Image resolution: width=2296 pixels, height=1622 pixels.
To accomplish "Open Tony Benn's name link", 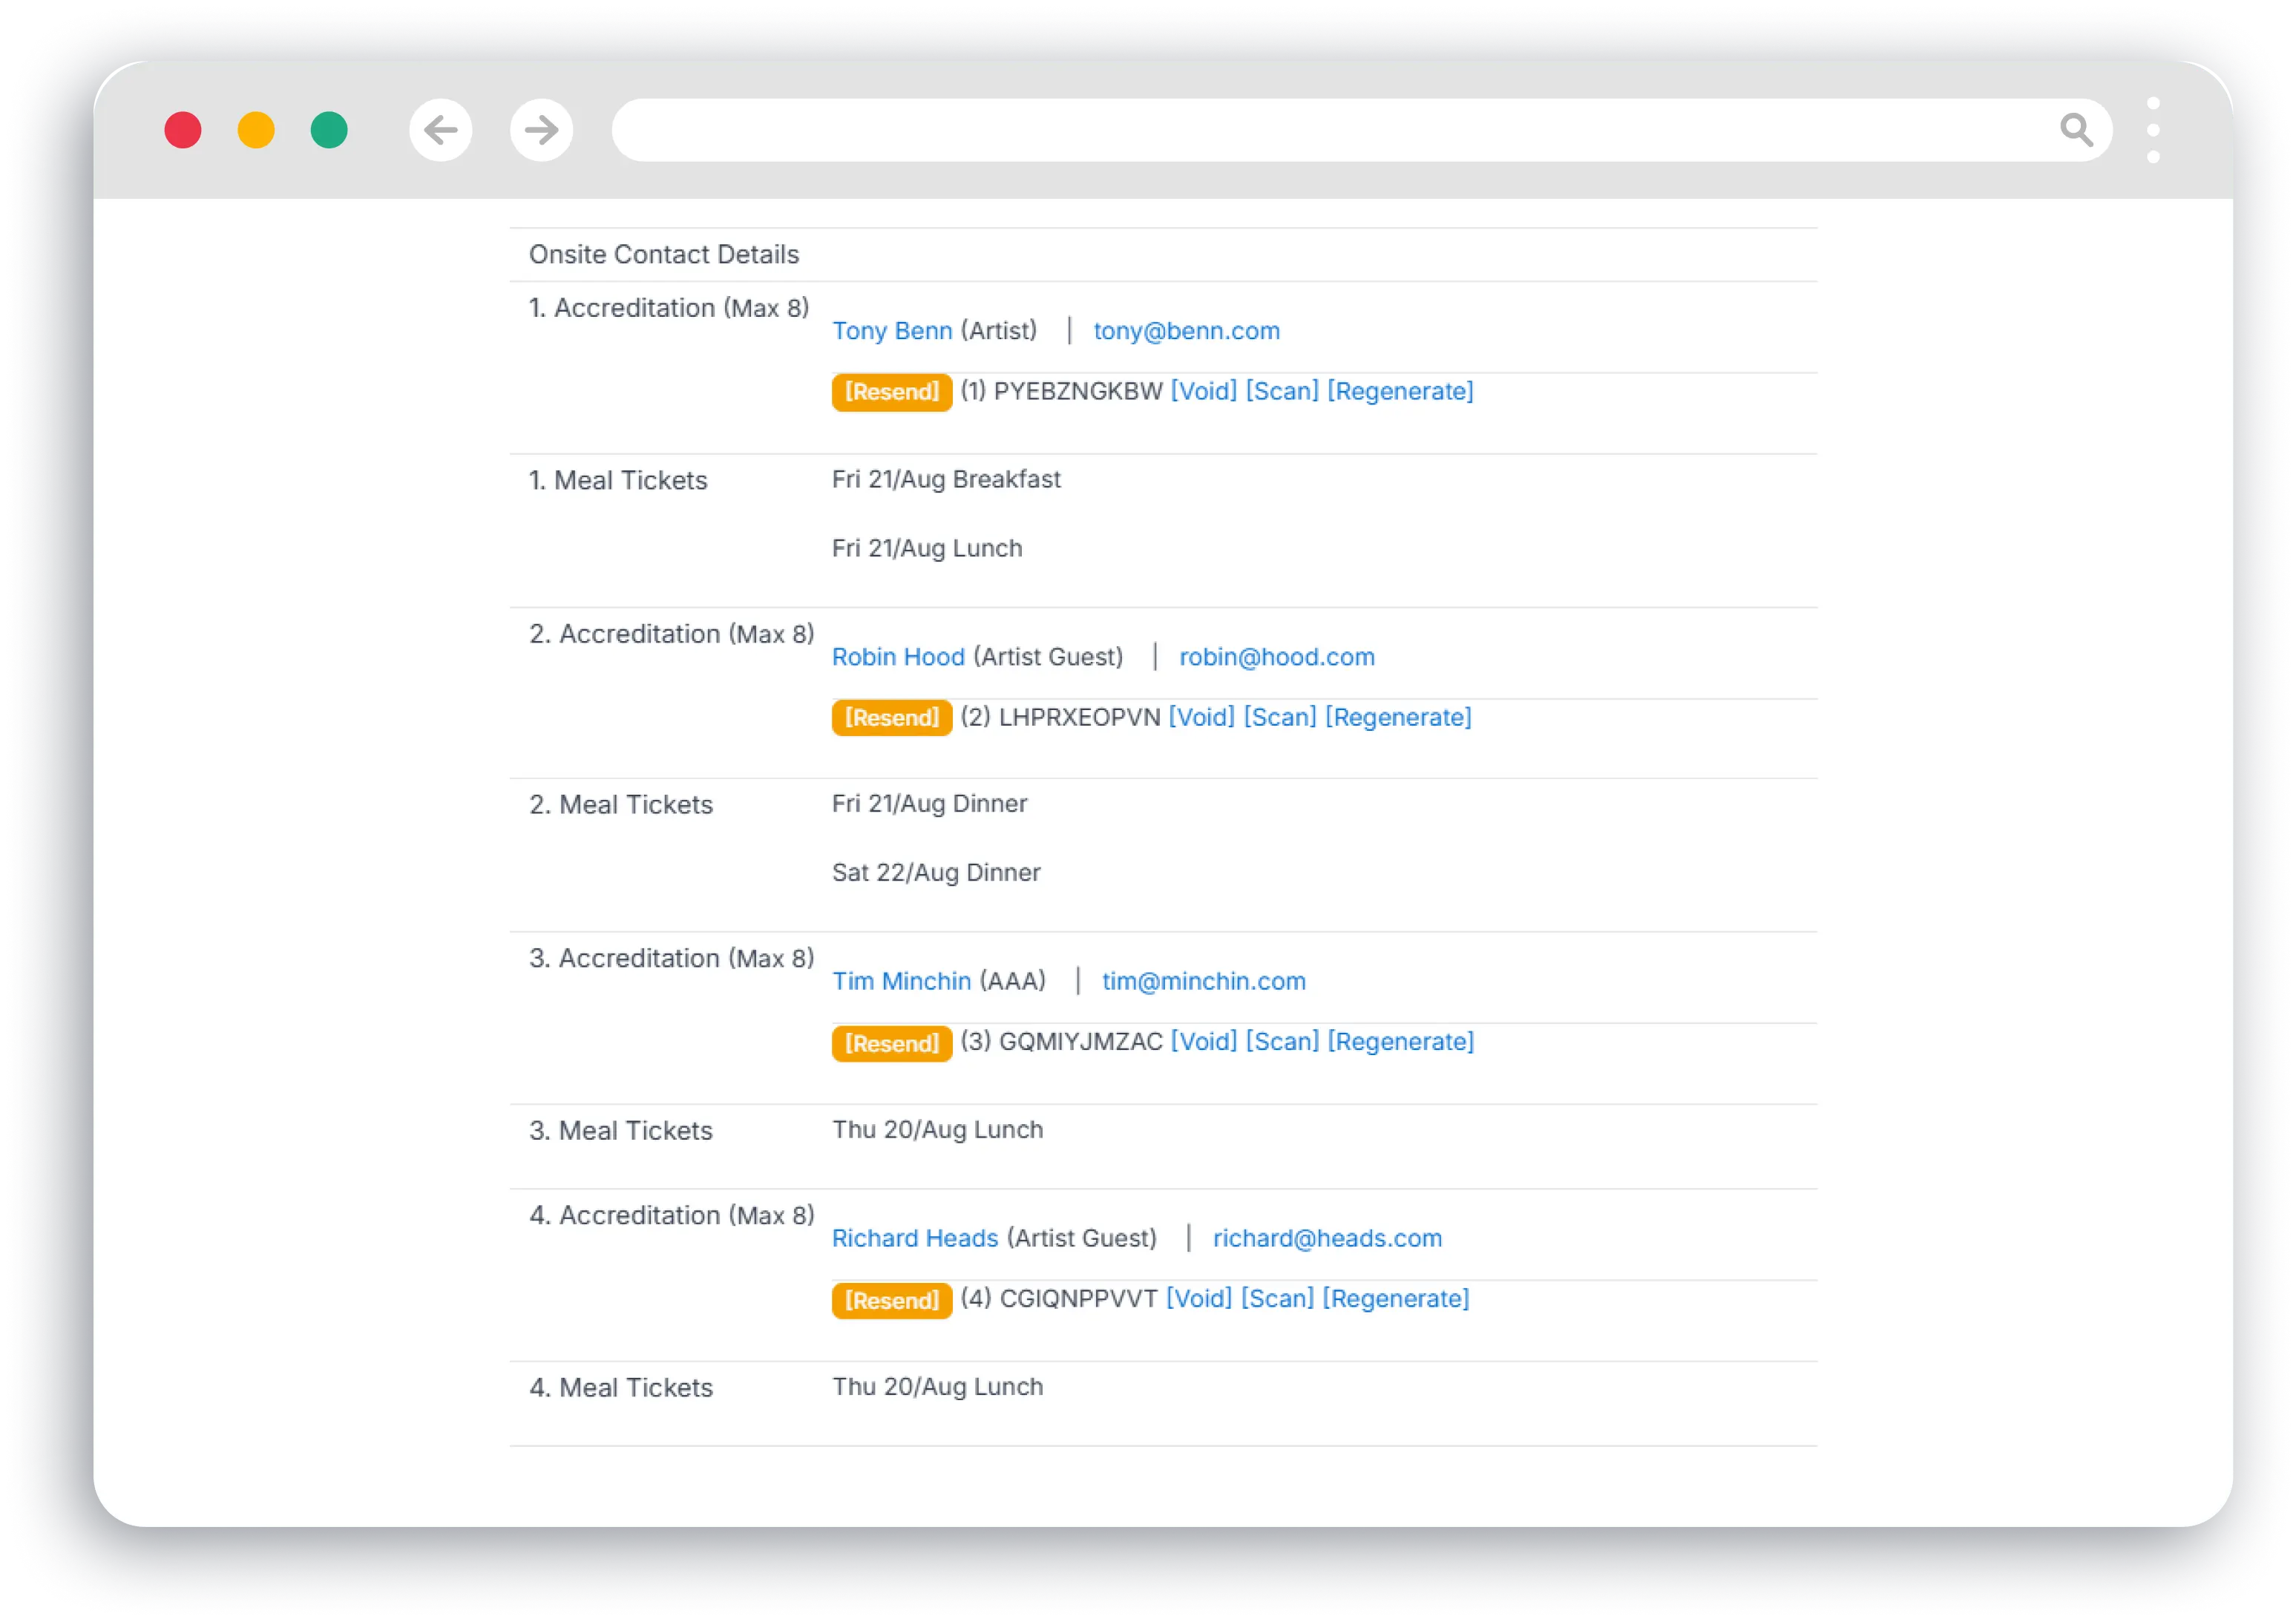I will click(x=891, y=331).
